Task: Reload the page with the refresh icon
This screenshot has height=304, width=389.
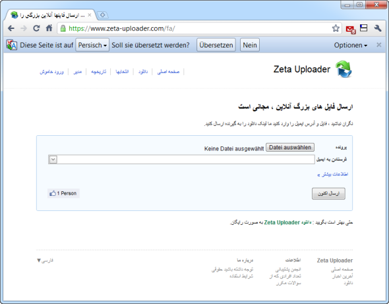Action: click(36, 28)
